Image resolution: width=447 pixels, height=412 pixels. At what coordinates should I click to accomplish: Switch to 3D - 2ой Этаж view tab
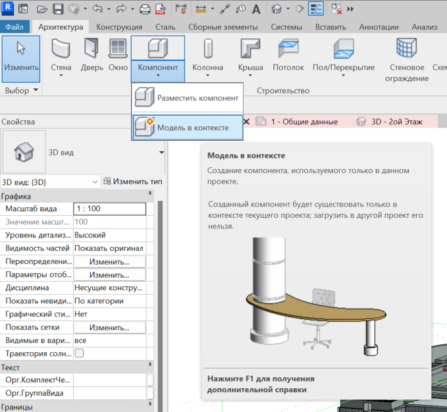(390, 122)
